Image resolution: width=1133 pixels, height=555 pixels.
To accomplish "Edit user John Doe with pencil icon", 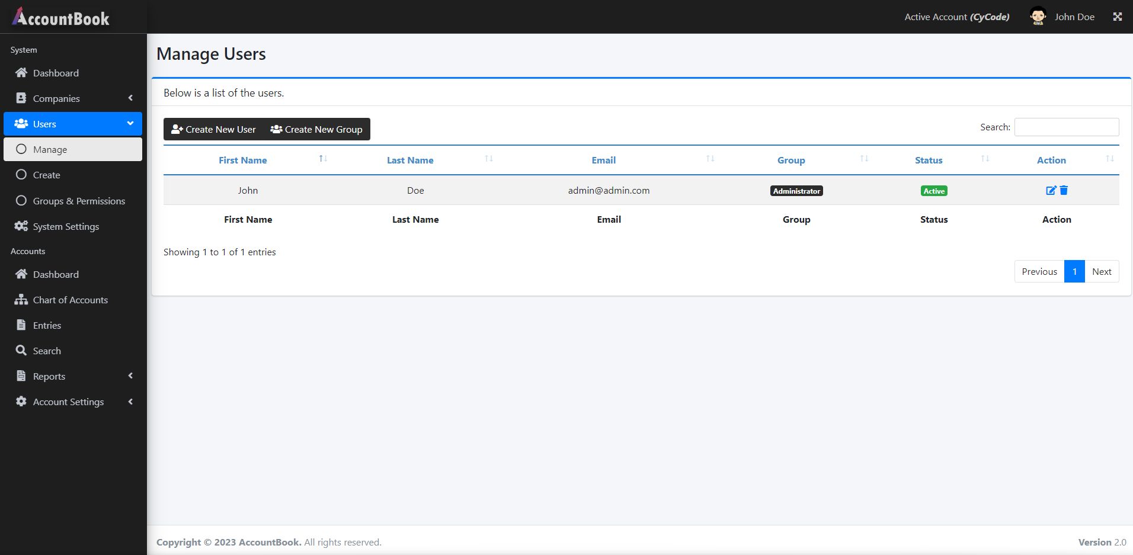I will pyautogui.click(x=1051, y=190).
